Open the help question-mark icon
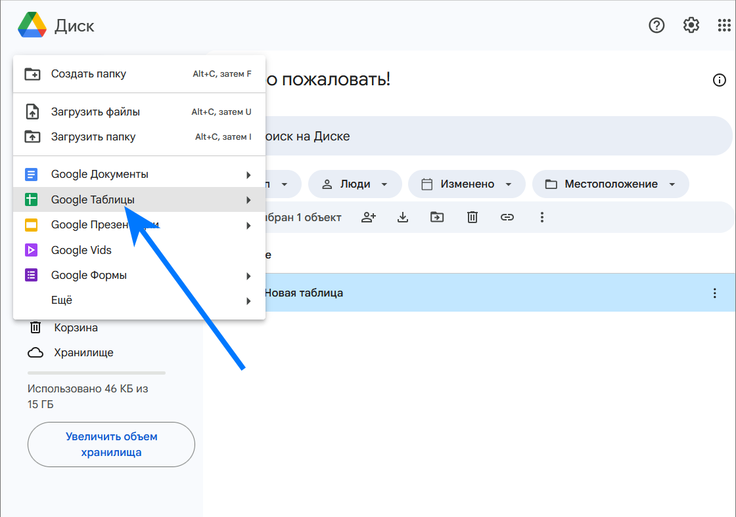This screenshot has height=517, width=736. tap(656, 25)
